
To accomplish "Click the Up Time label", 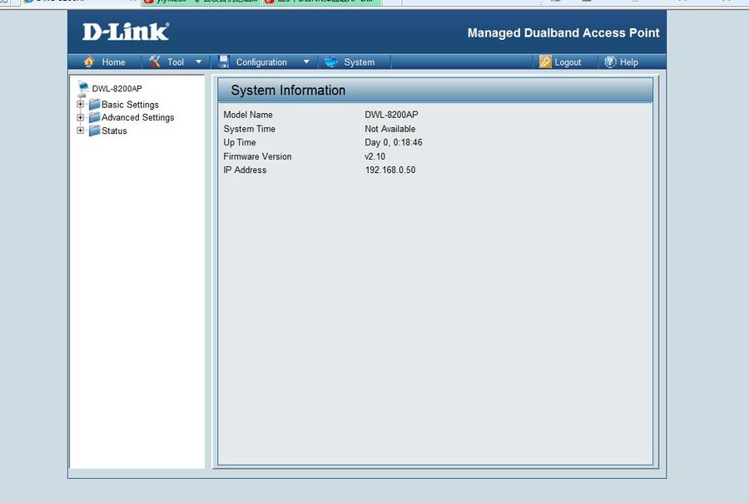I will point(240,142).
